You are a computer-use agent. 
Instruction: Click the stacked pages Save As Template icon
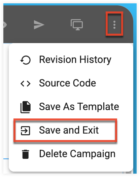point(26,107)
